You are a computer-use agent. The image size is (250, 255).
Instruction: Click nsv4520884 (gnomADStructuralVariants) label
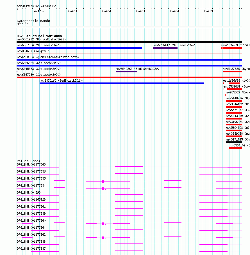[x=48, y=57]
